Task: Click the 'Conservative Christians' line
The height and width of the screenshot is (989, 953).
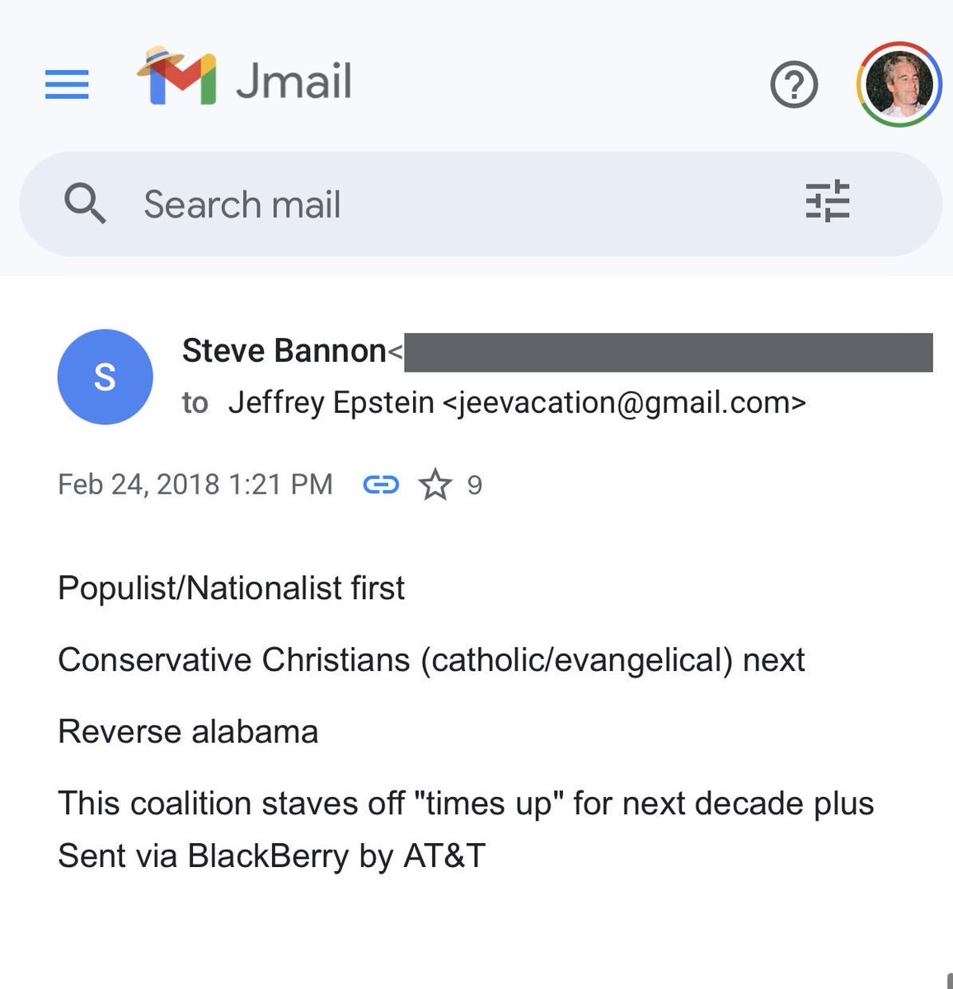Action: (x=431, y=660)
